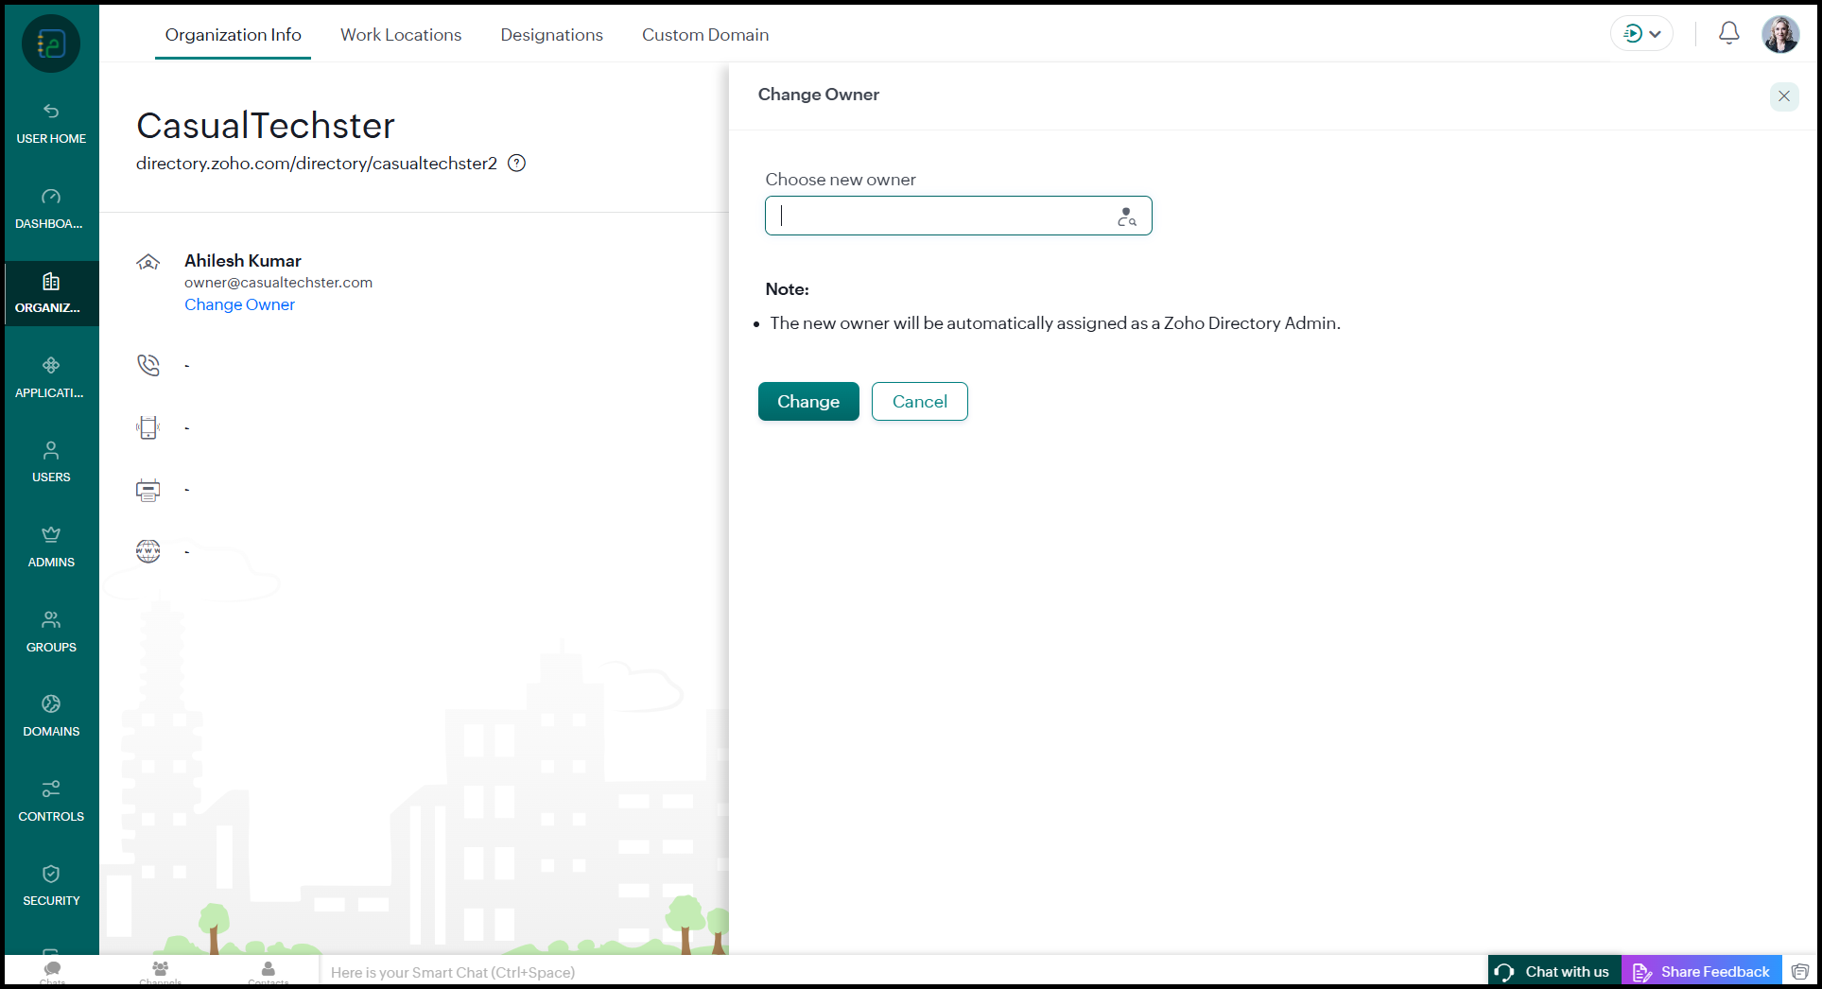This screenshot has width=1822, height=989.
Task: Click the website globe icon row
Action: [148, 551]
